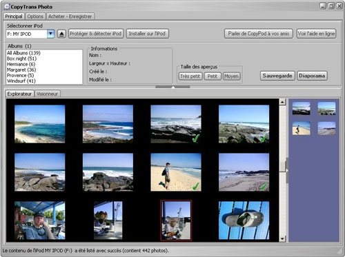Screen dimensions: 345x257
Task: Collapse the top panel using splitter arrow
Action: (x=172, y=87)
